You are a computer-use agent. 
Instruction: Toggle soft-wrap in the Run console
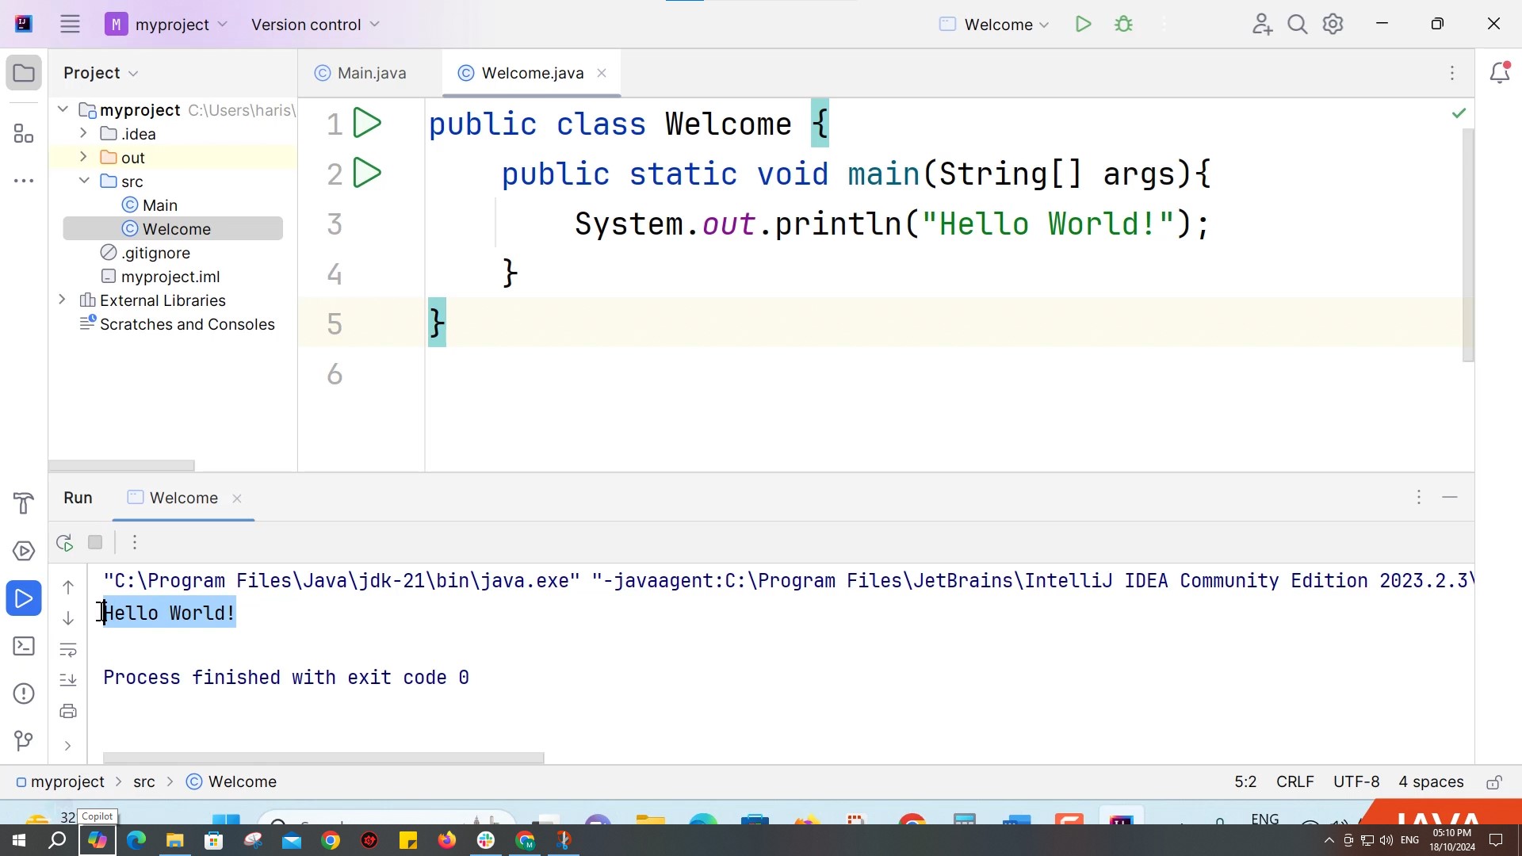[x=68, y=651]
